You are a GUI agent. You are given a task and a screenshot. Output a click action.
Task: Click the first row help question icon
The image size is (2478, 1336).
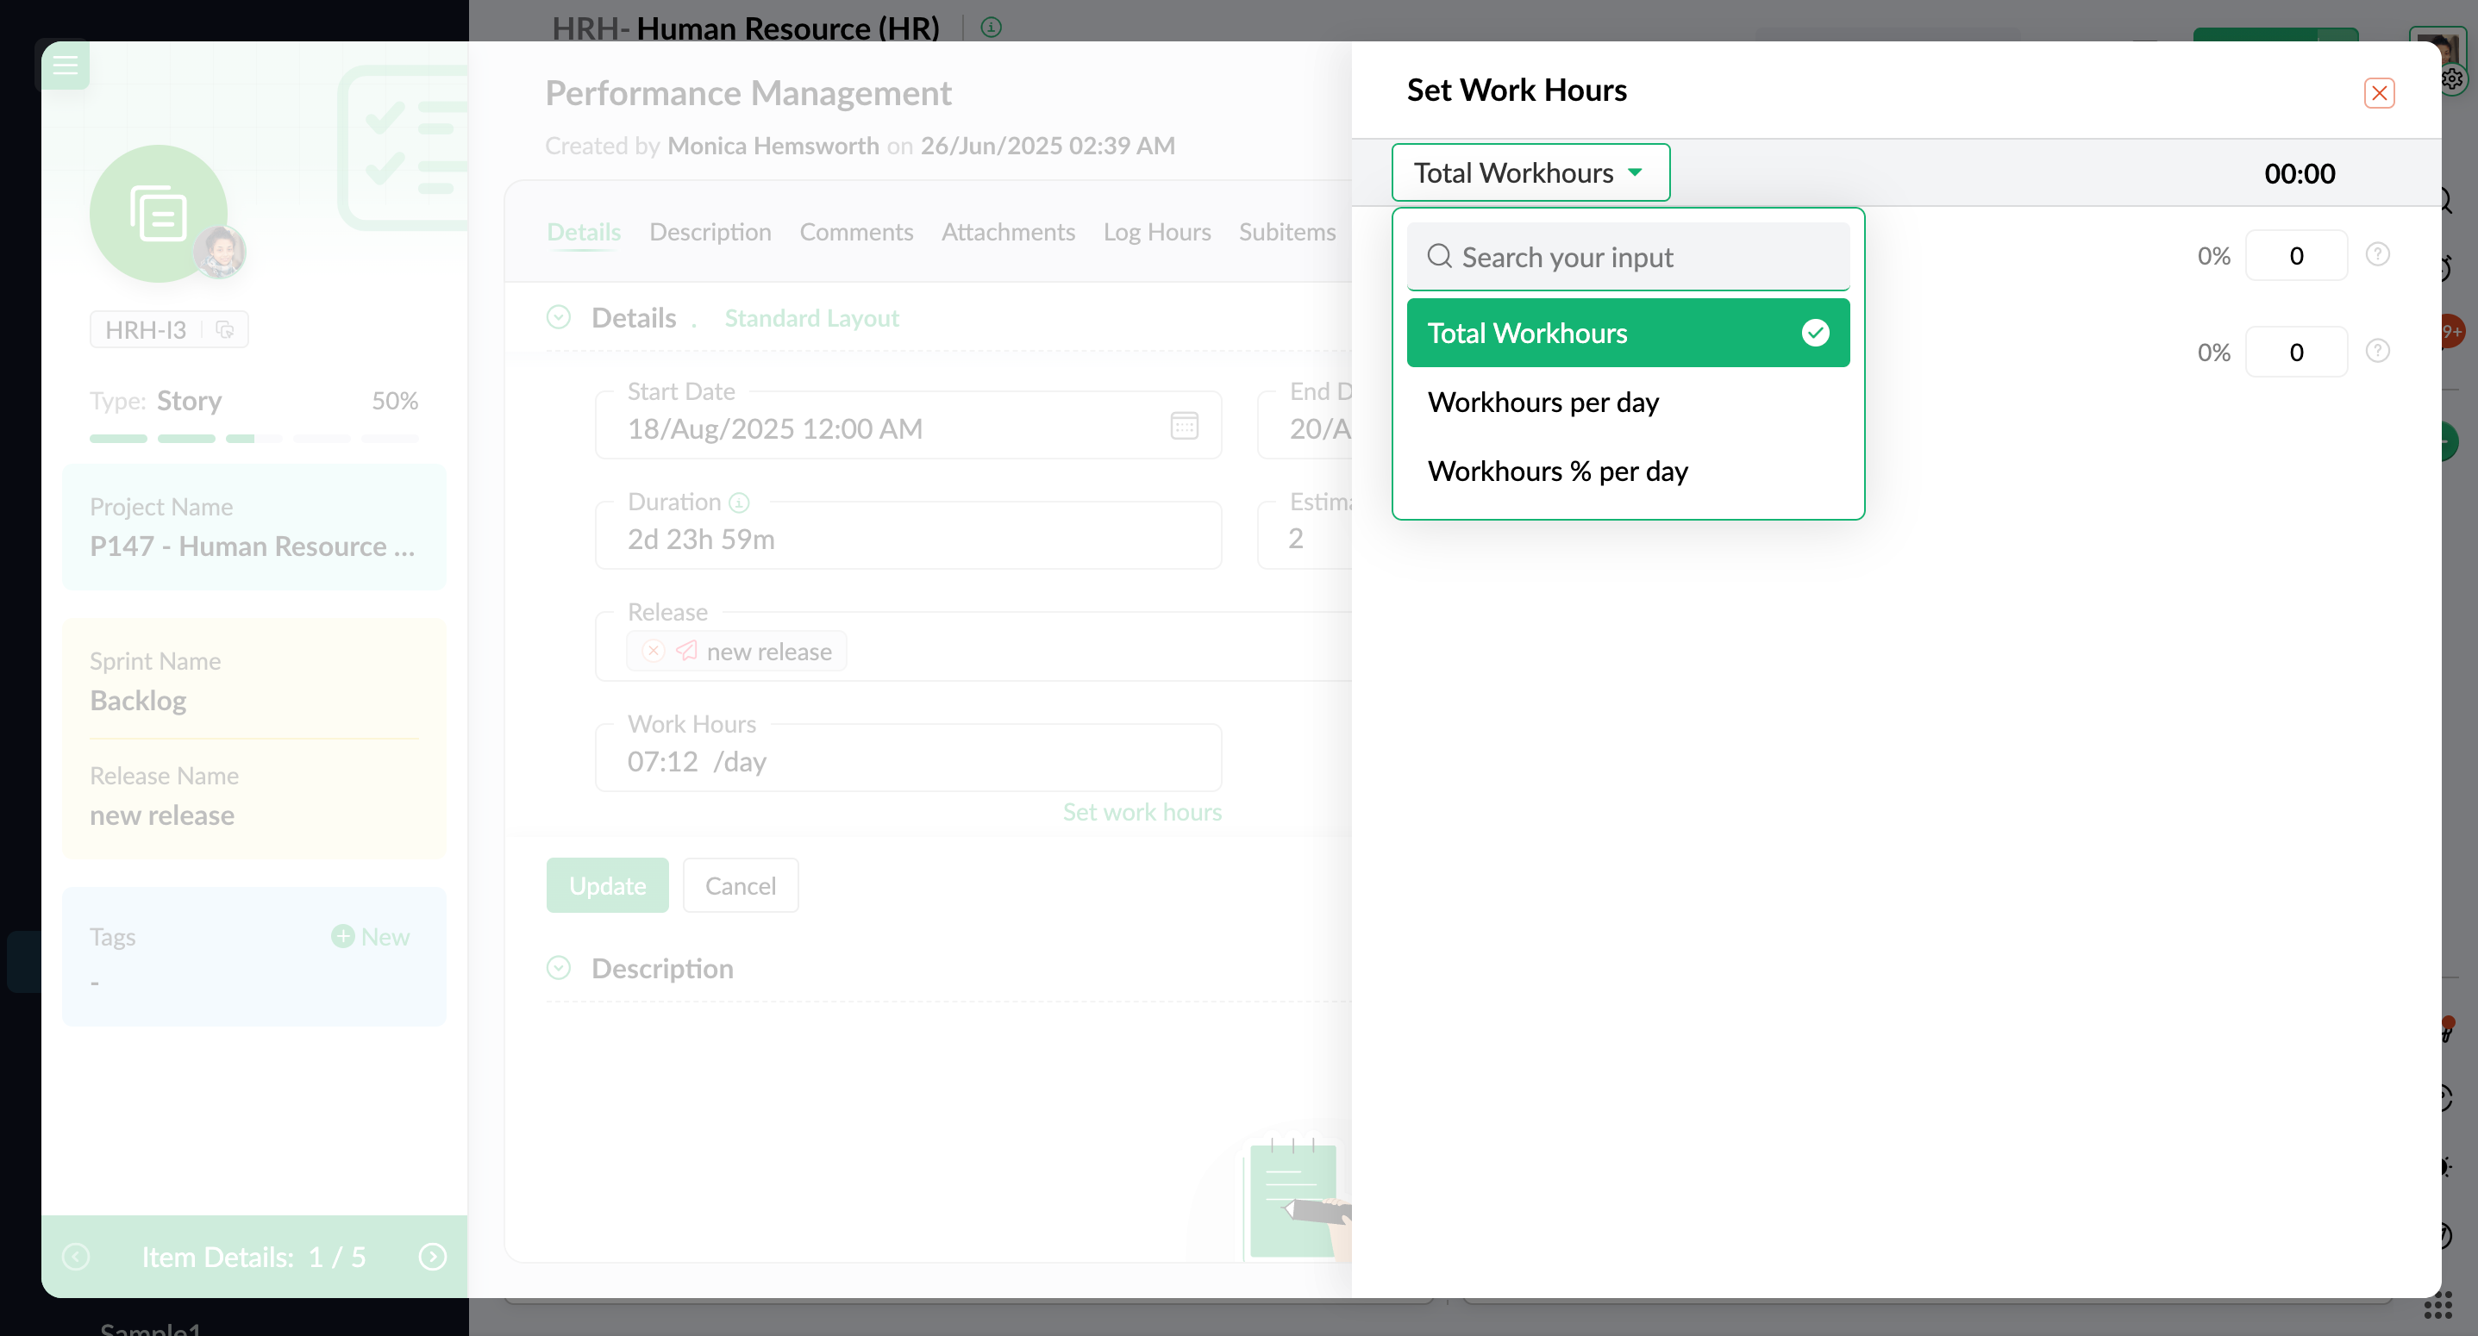(x=2377, y=255)
